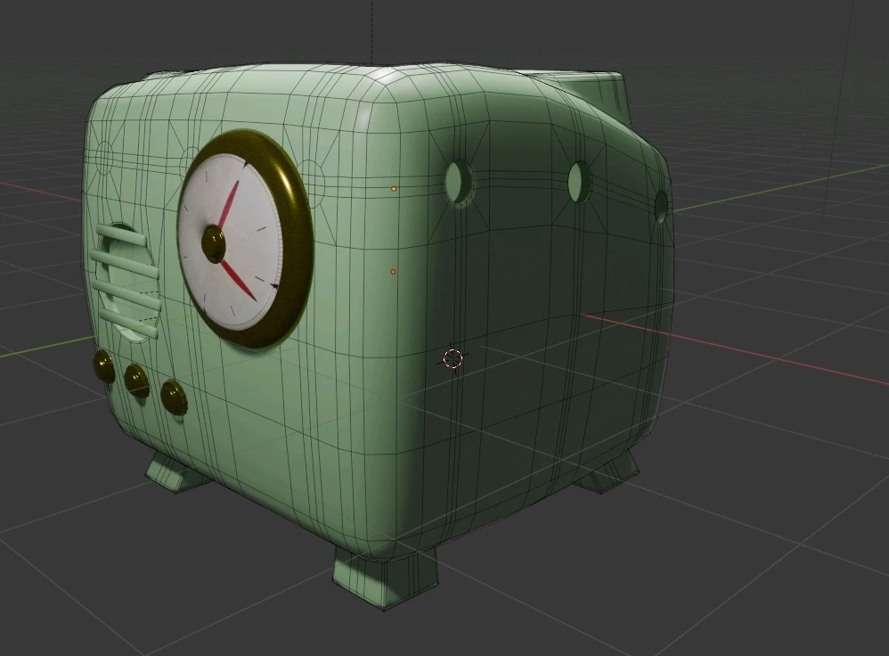
Task: Select the upper orange vertex point
Action: click(394, 189)
